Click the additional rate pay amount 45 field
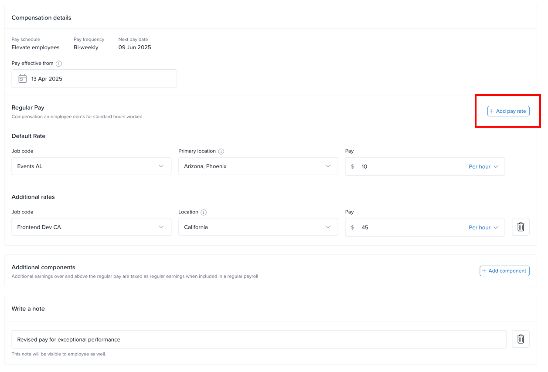Screen dimensions: 548x372 (410, 228)
